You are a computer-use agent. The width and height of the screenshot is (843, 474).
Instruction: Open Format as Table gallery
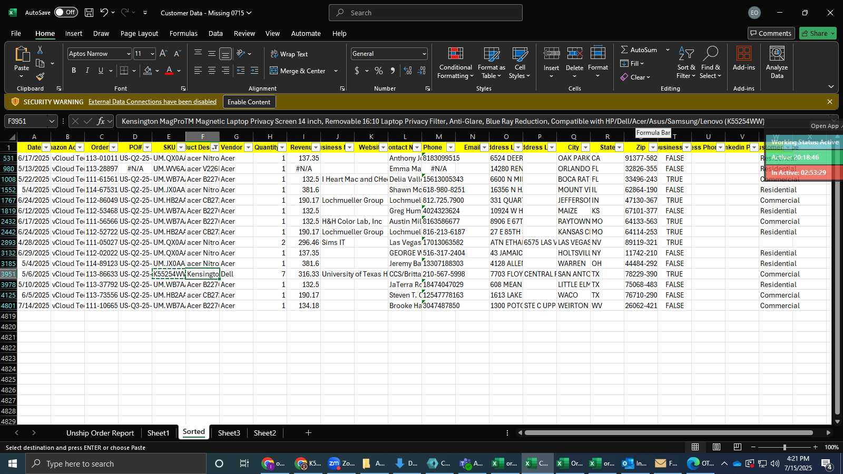click(x=491, y=63)
